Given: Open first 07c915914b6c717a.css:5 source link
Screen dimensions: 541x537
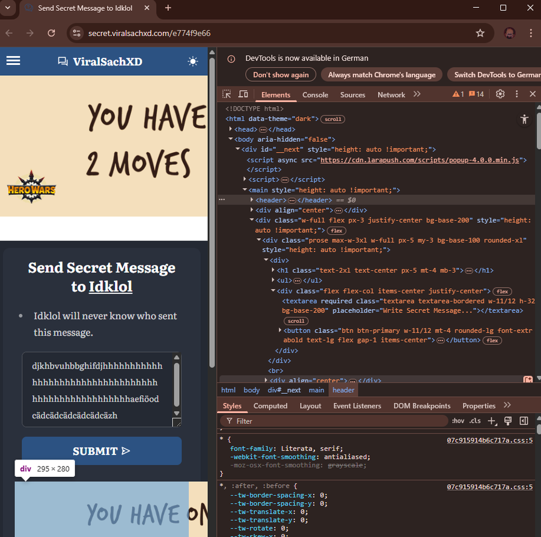Looking at the screenshot, I should point(489,440).
